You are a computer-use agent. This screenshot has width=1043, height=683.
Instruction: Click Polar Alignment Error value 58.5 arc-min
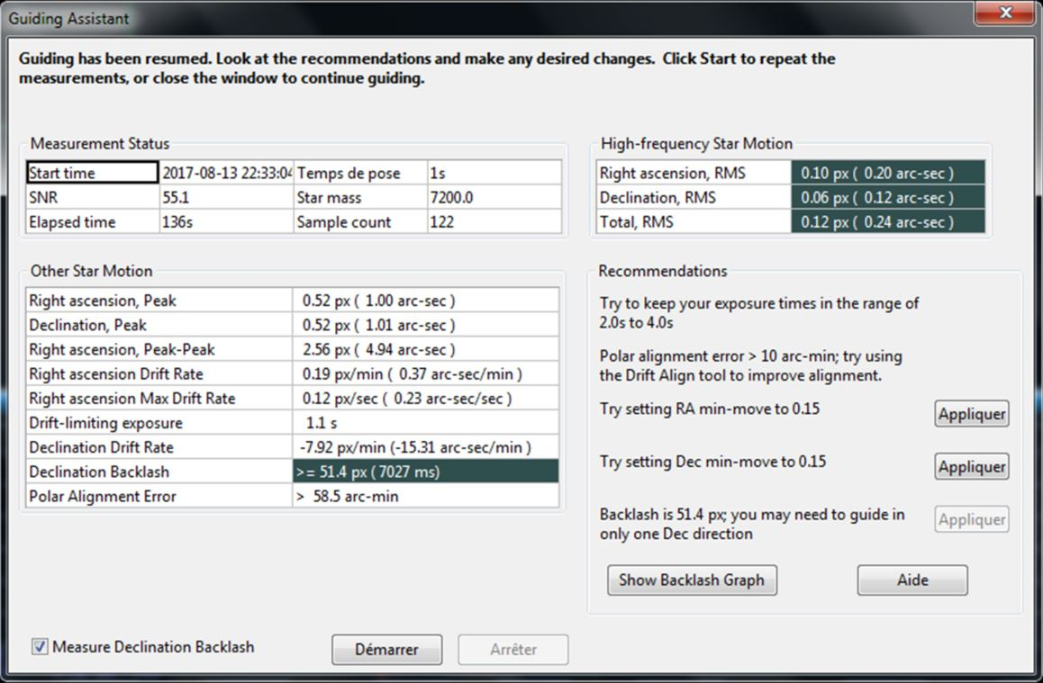tap(426, 497)
